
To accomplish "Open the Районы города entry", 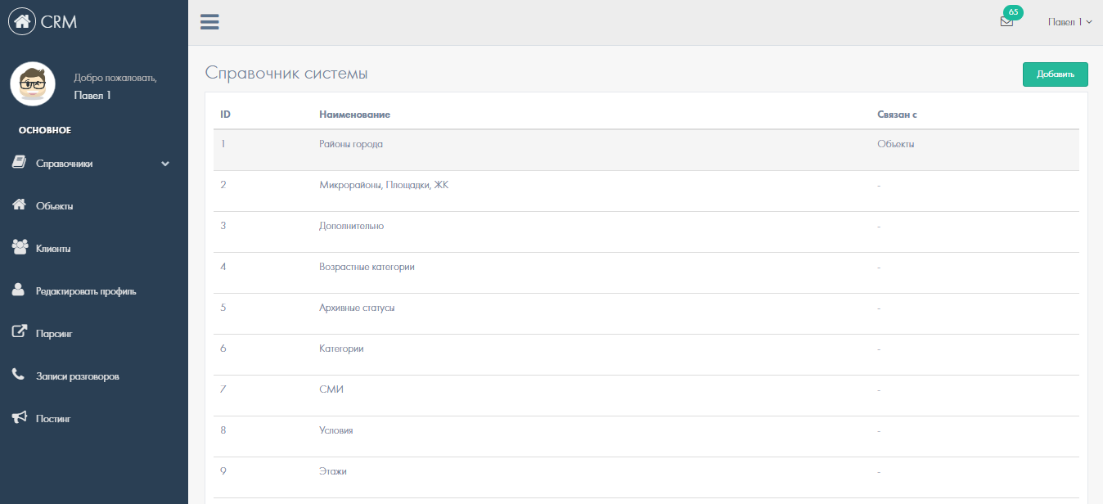I will tap(351, 144).
